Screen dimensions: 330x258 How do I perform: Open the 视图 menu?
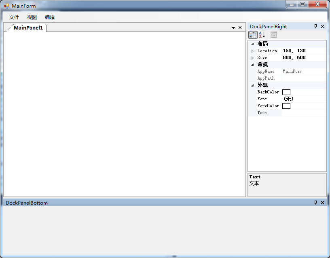pos(32,17)
